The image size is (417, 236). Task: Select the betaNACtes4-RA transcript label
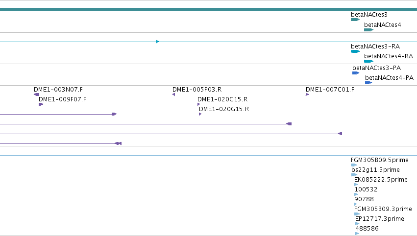tap(389, 56)
